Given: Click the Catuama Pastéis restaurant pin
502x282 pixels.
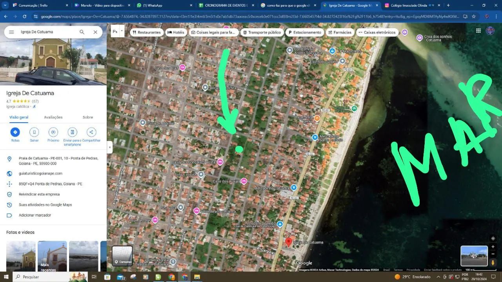Looking at the screenshot, I should coord(317,118).
